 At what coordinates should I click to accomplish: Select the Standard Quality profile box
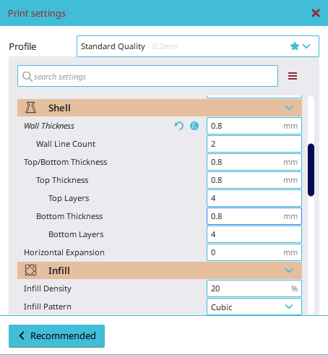[x=198, y=46]
